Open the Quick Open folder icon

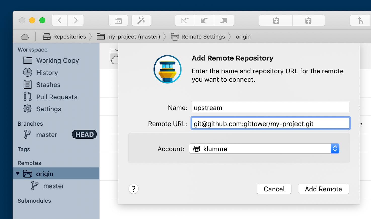coord(118,20)
